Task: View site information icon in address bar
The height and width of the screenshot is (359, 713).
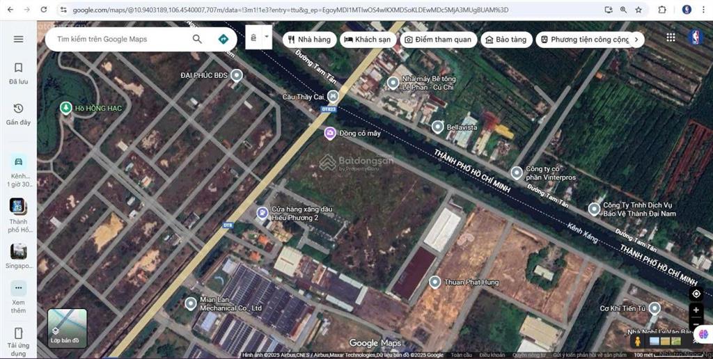Action: (64, 10)
